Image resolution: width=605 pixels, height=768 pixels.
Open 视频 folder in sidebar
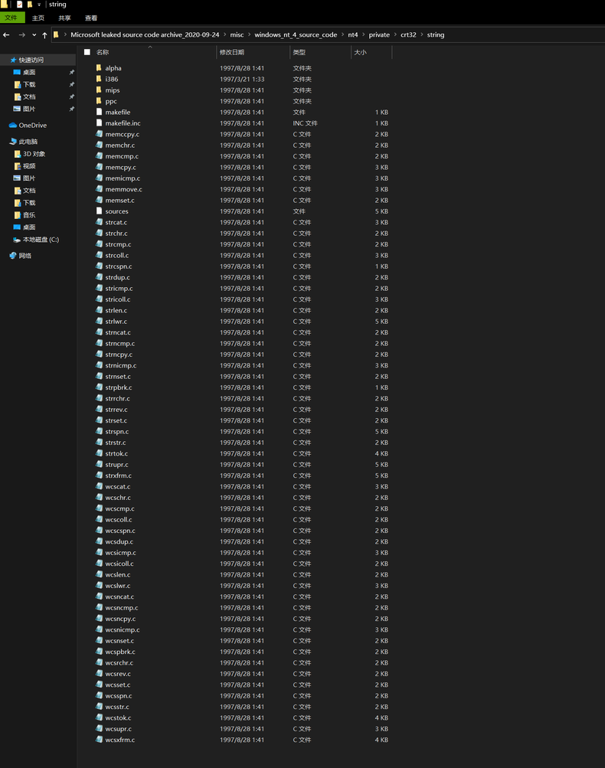(x=29, y=166)
